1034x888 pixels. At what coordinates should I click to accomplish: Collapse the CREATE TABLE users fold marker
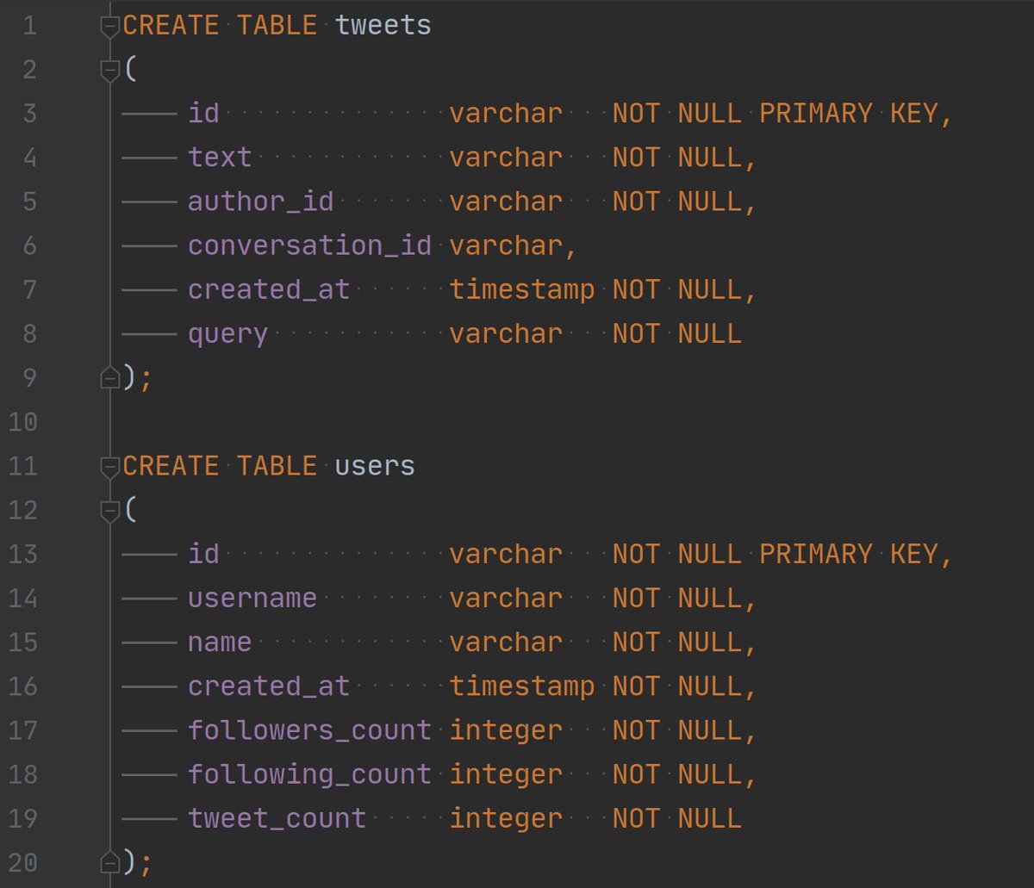109,468
